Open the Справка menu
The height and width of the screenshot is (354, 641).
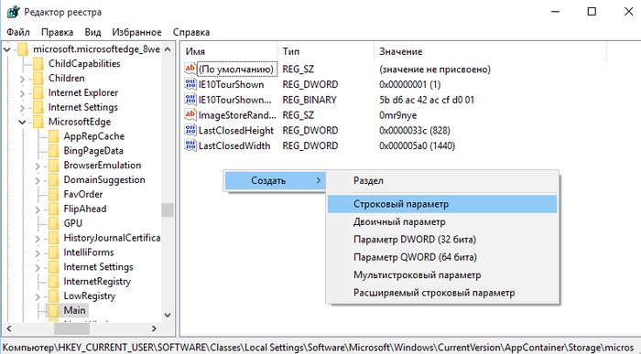[x=191, y=32]
